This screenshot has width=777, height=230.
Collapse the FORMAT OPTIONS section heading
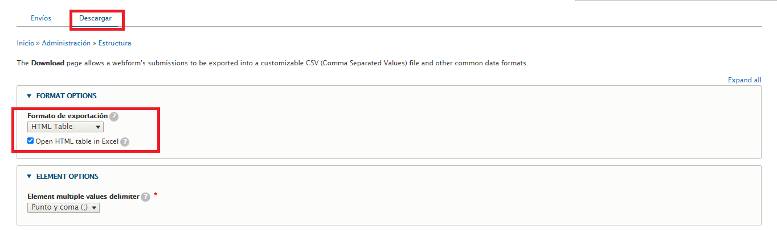(x=66, y=96)
